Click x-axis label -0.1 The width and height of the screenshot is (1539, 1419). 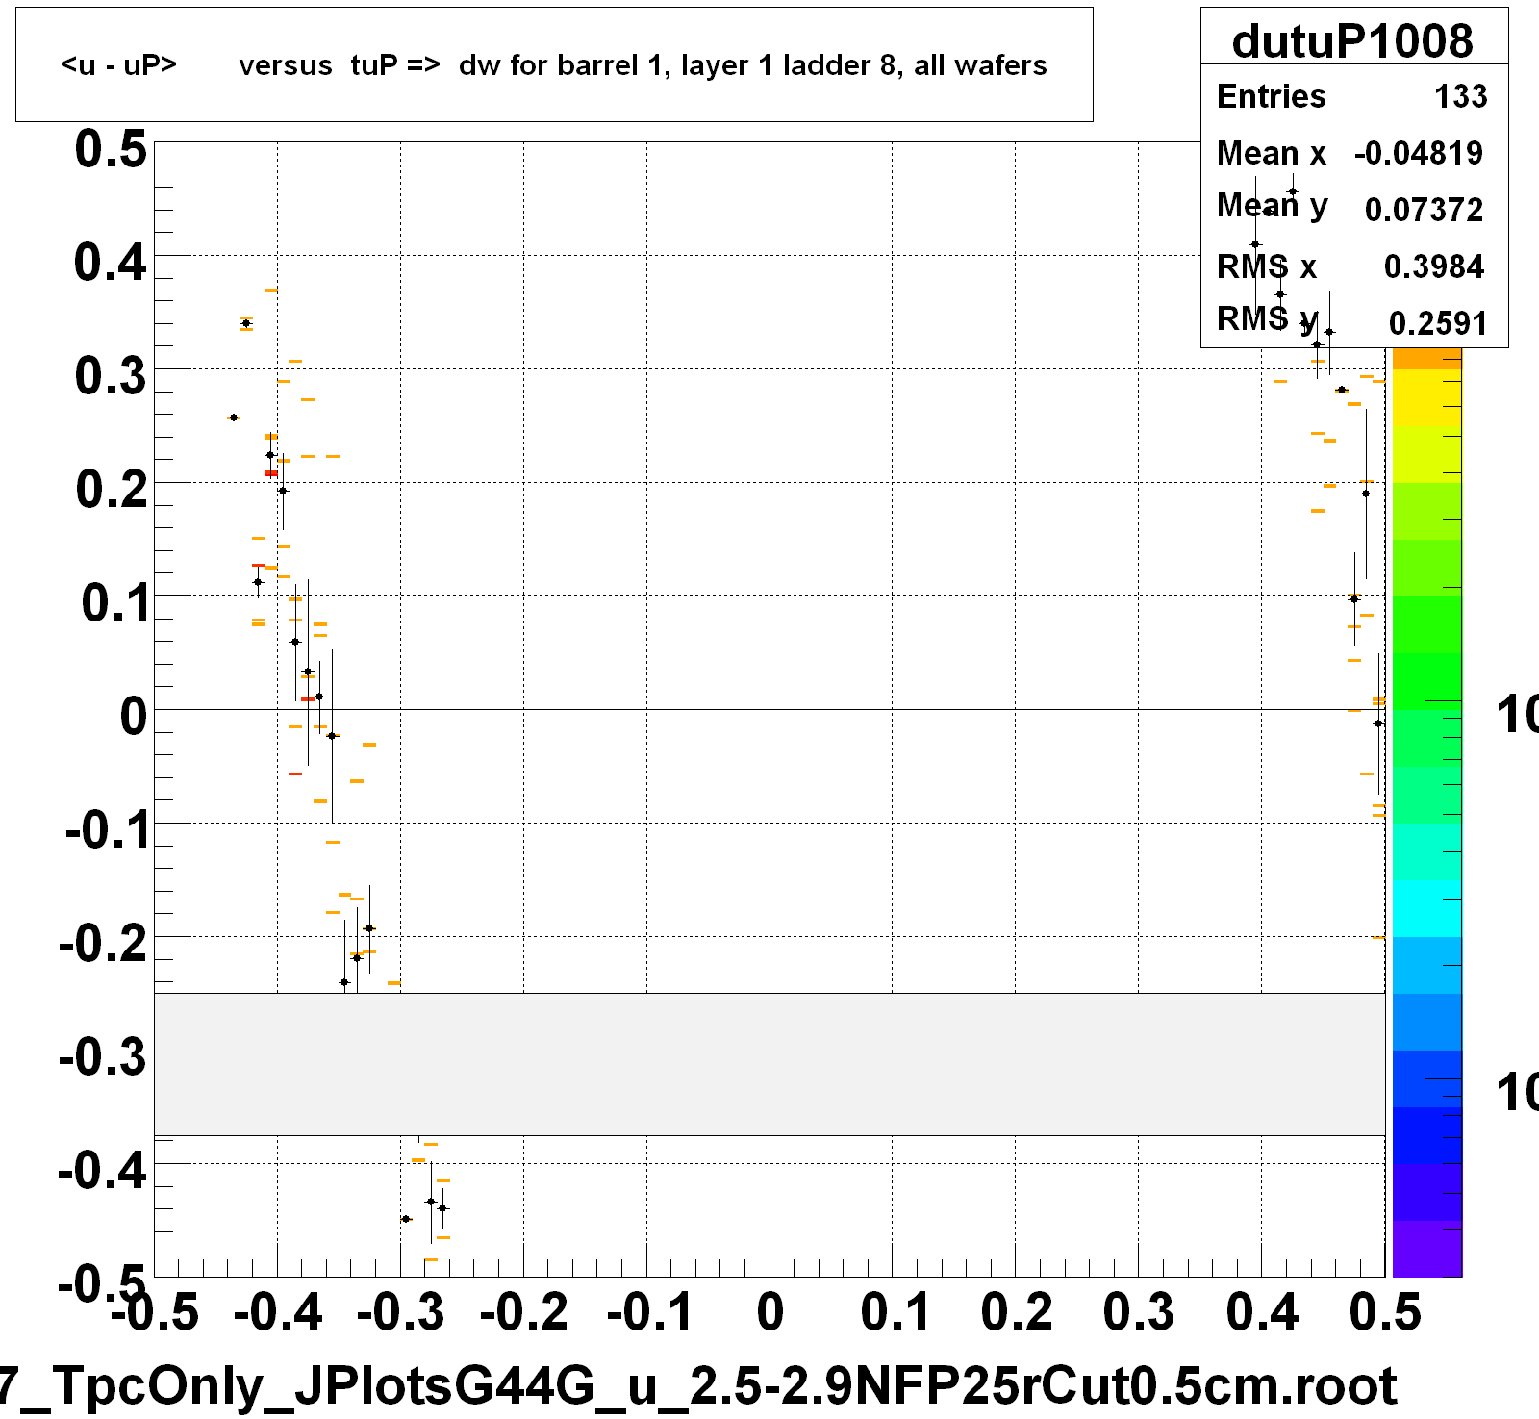click(649, 1311)
